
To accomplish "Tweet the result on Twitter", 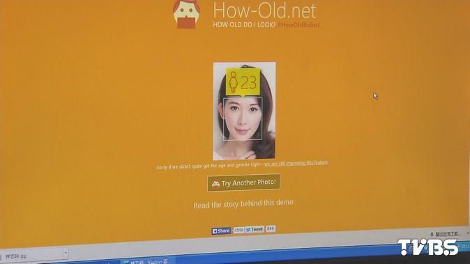I will 255,230.
